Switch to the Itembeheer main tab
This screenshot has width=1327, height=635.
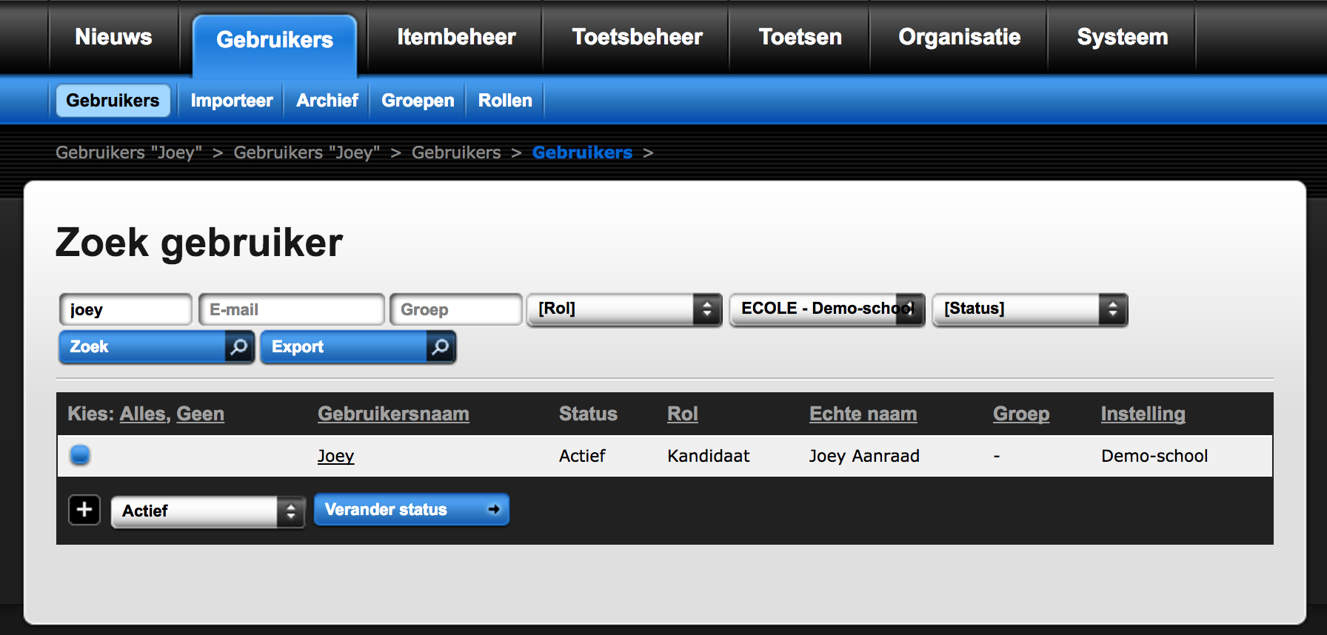point(456,37)
